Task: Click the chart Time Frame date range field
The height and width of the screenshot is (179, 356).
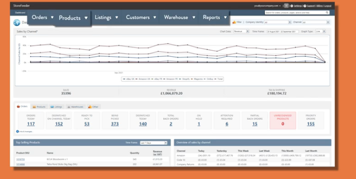Action: pyautogui.click(x=282, y=32)
